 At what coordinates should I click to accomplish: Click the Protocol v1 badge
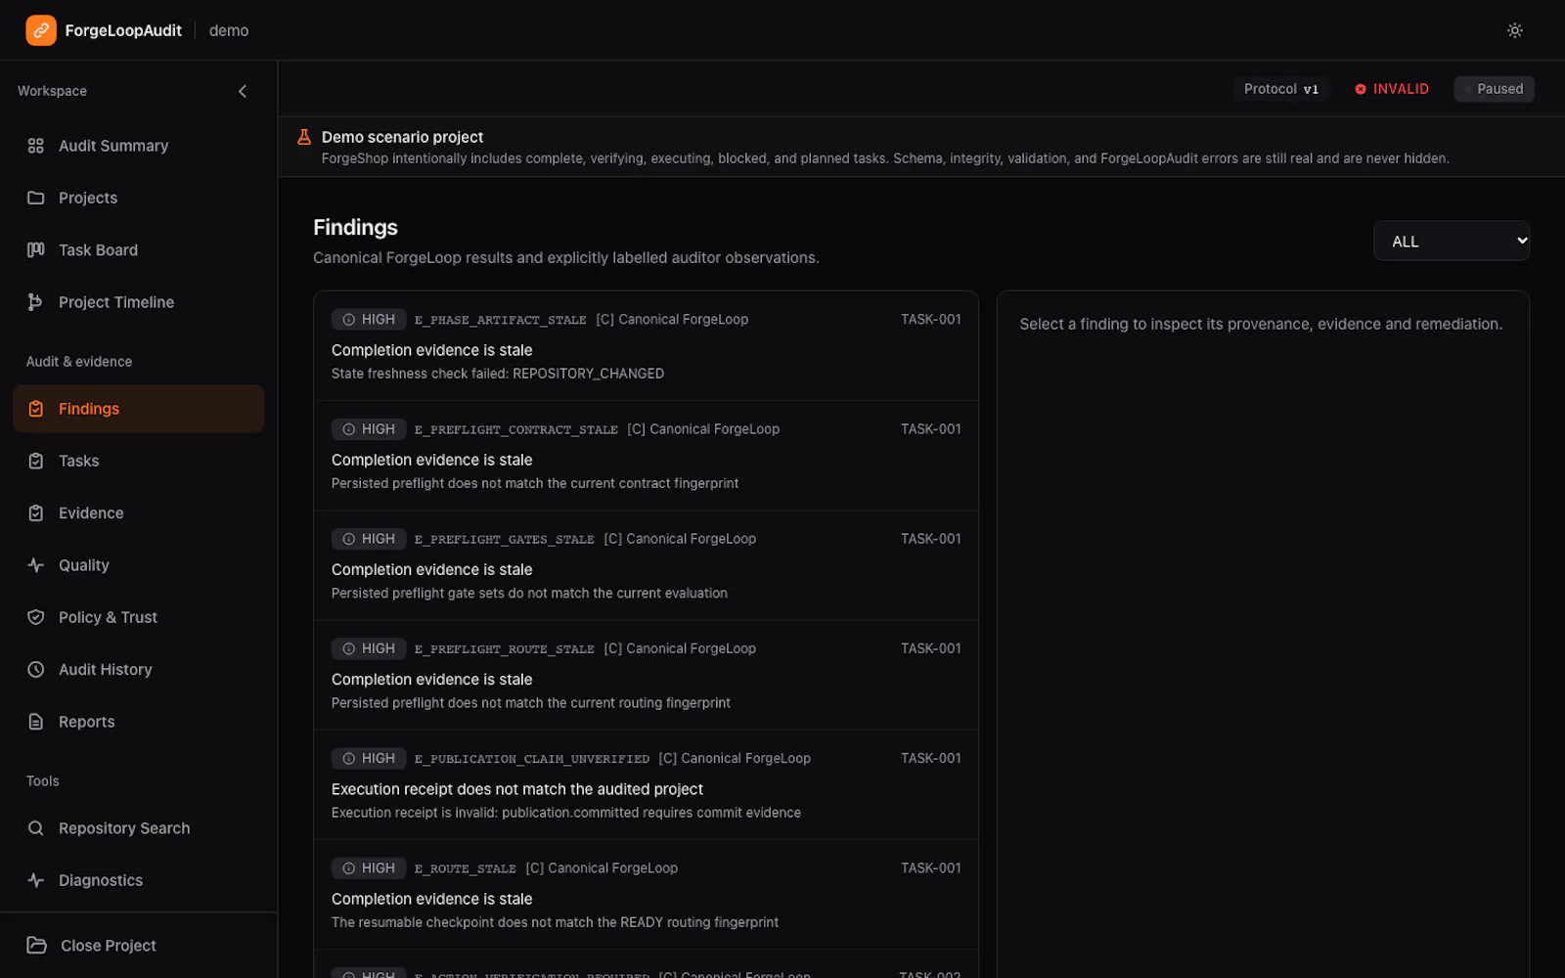1281,89
